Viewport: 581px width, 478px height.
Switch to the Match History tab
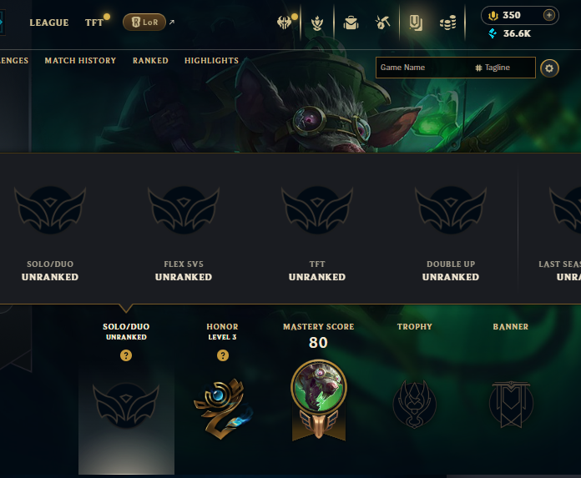[80, 60]
